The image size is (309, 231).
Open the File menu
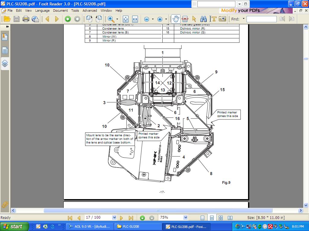[10, 11]
